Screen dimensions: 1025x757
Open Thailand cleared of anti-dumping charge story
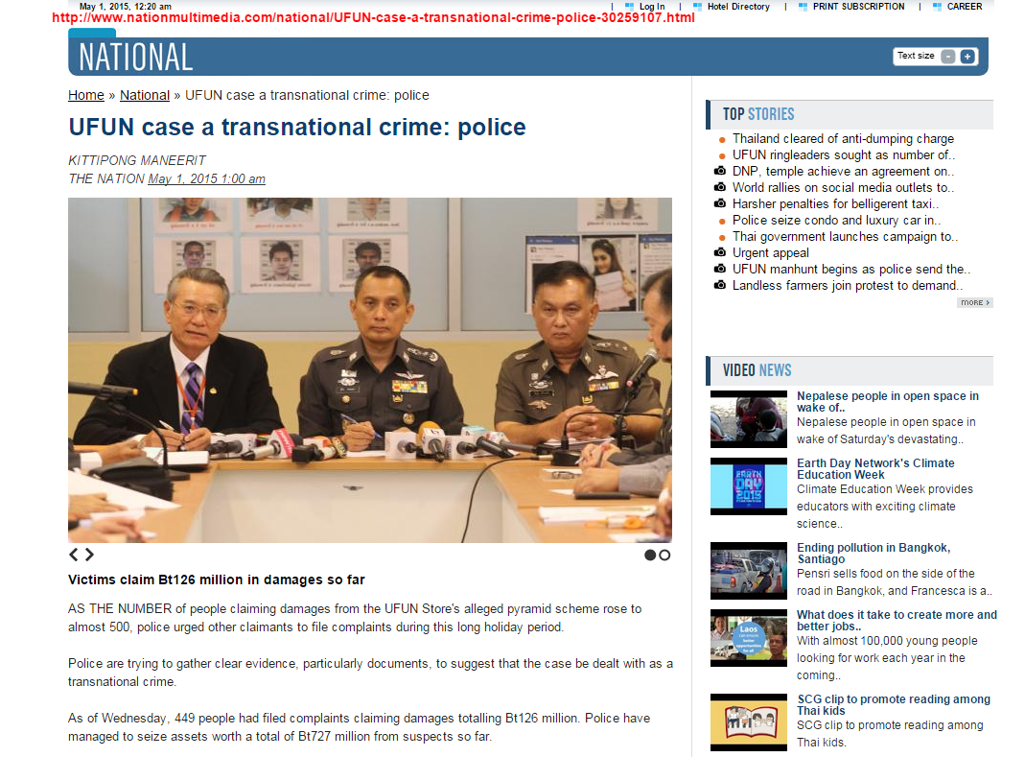click(843, 139)
